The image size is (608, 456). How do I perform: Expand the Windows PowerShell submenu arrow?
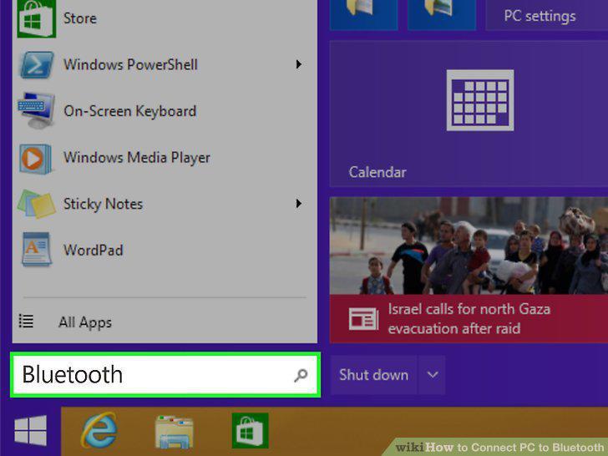tap(299, 64)
